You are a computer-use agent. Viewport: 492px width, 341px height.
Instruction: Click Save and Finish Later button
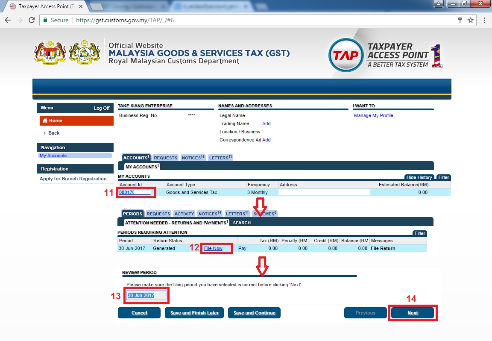[x=194, y=313]
